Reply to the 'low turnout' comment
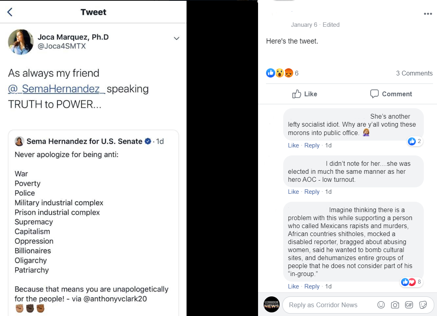This screenshot has height=316, width=437. coord(312,192)
